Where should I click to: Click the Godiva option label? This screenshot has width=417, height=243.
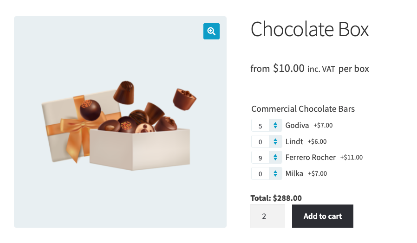297,125
